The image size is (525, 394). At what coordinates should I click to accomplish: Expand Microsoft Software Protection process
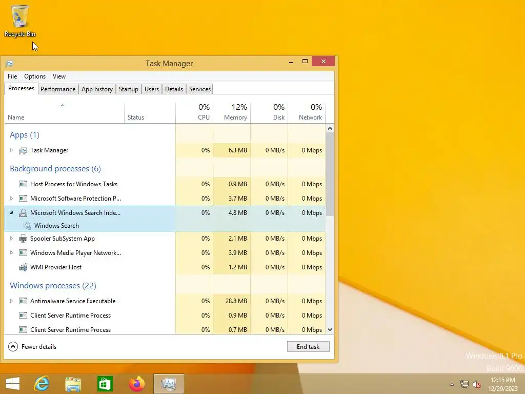pyautogui.click(x=11, y=199)
